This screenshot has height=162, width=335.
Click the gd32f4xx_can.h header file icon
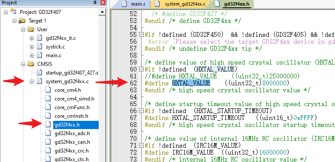click(x=48, y=142)
